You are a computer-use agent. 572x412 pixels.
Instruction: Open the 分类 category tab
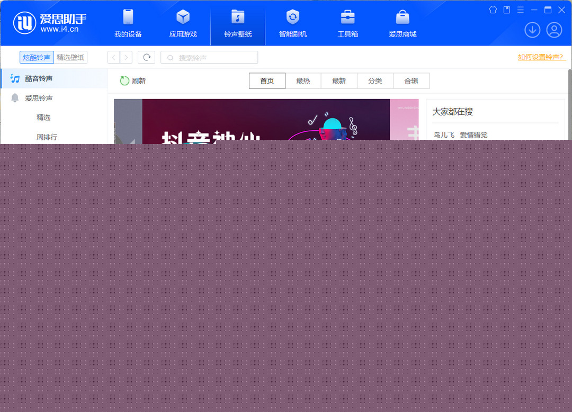coord(375,80)
